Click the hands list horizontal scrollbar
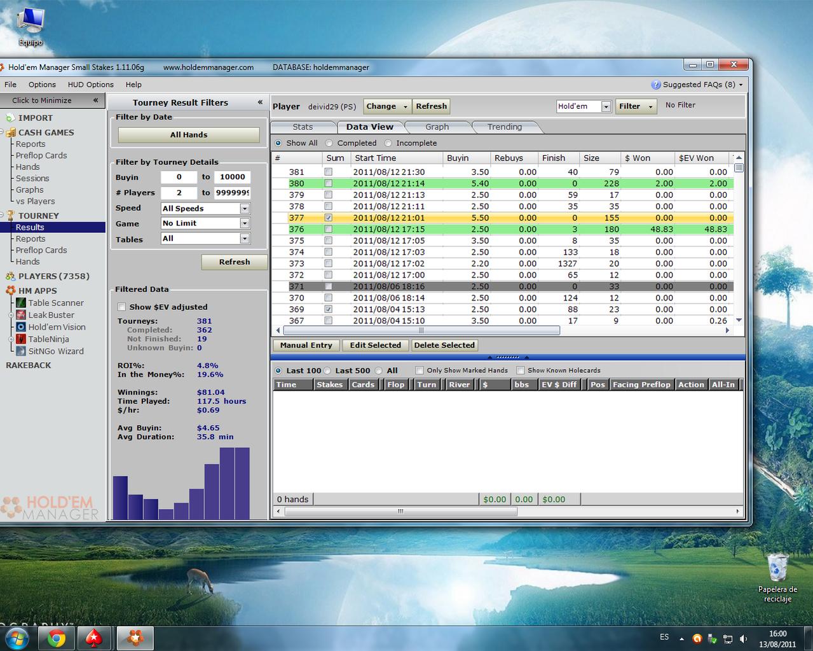Viewport: 813px width, 651px height. [400, 511]
